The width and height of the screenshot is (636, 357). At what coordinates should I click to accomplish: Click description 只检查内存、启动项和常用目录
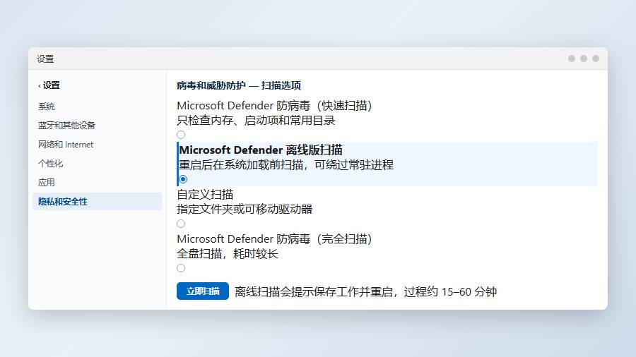pyautogui.click(x=256, y=121)
